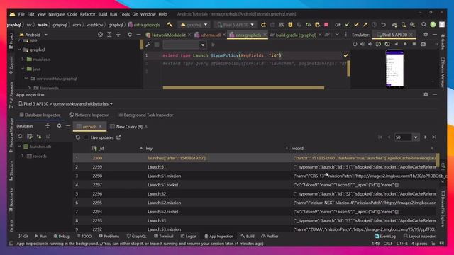Click the emulator phone screen preview

pyautogui.click(x=394, y=69)
